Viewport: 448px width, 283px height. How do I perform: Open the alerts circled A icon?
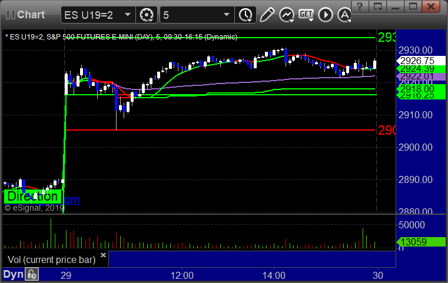tap(344, 15)
